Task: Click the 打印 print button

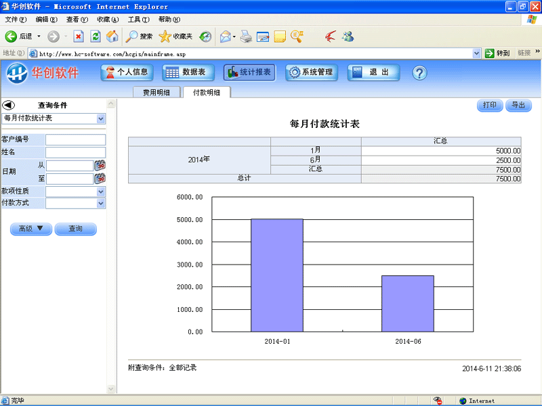Action: [490, 106]
